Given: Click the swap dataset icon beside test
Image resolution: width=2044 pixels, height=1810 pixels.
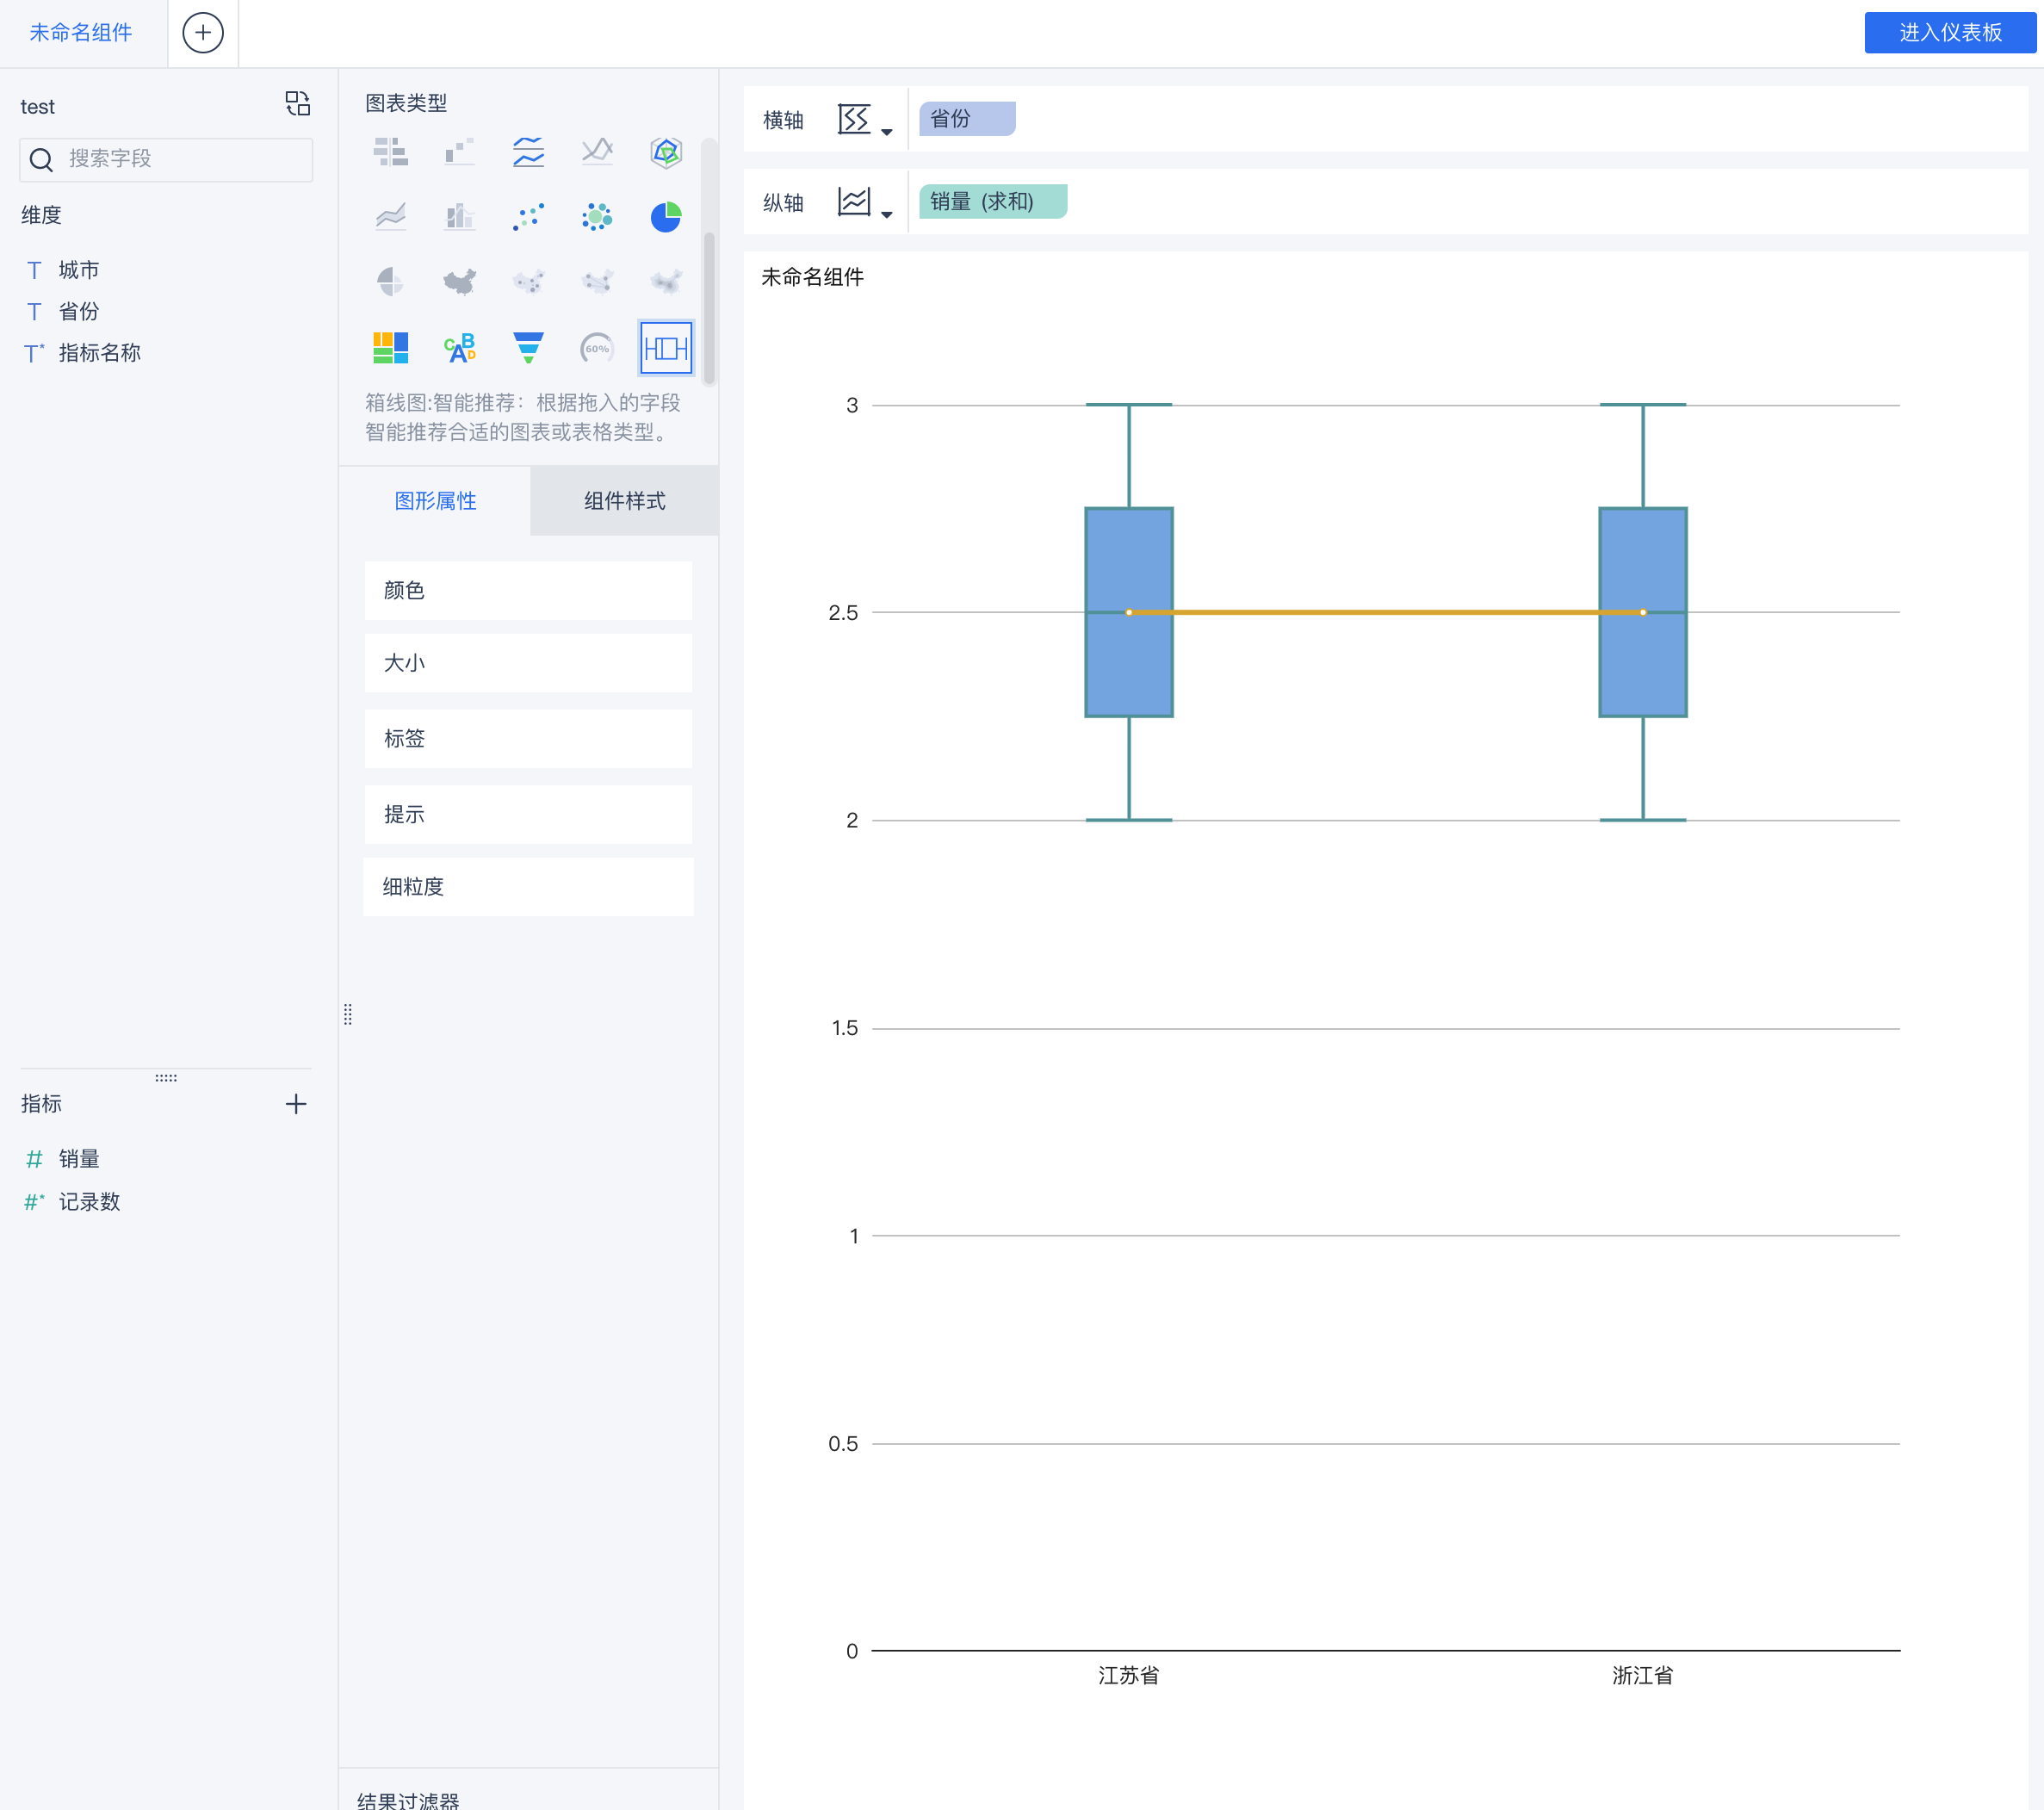Looking at the screenshot, I should (x=297, y=104).
